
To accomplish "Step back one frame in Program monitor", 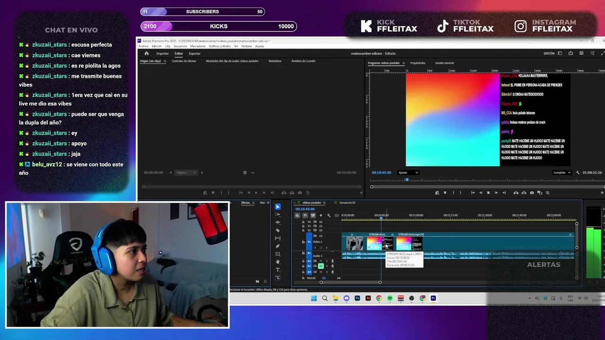I will click(x=481, y=193).
